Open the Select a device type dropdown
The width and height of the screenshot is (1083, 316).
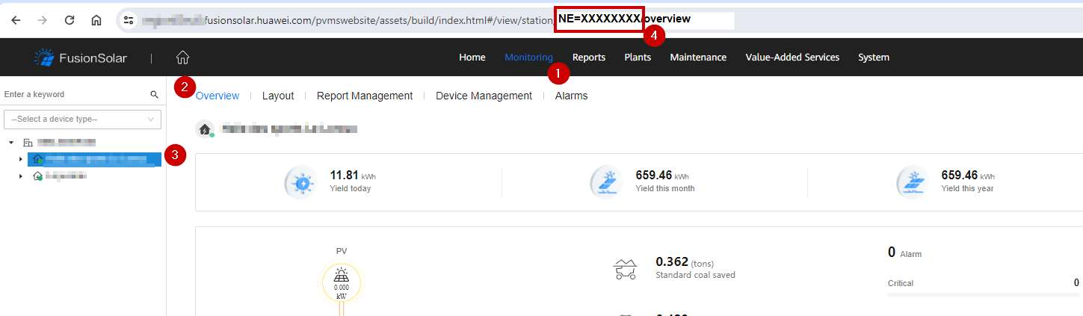click(x=82, y=120)
